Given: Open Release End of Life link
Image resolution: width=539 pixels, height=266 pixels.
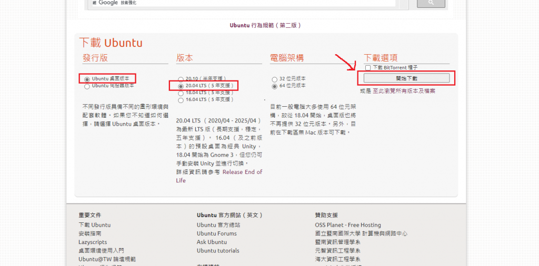Looking at the screenshot, I should point(218,176).
